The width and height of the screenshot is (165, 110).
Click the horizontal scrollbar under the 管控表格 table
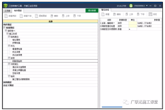(112, 107)
